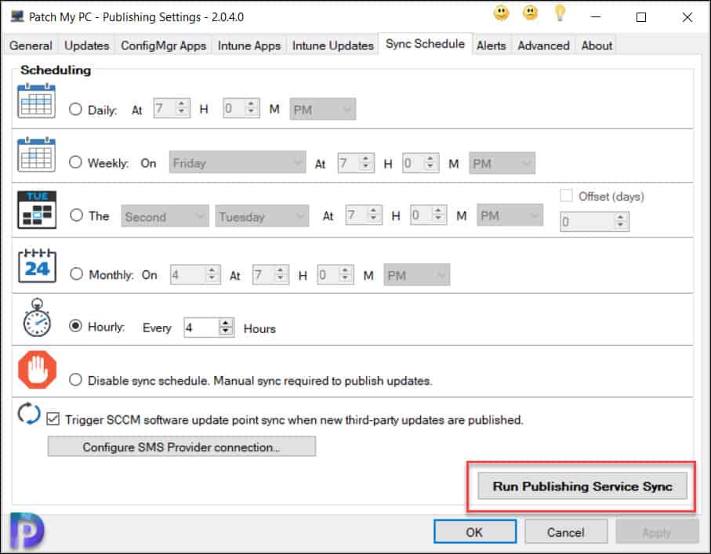Select the Monthly schedule radio button
Image resolution: width=711 pixels, height=554 pixels.
(76, 273)
